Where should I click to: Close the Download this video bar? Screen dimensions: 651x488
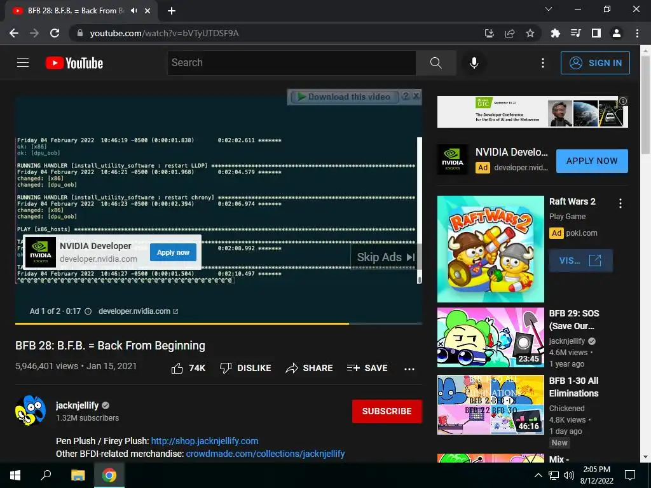[x=416, y=97]
